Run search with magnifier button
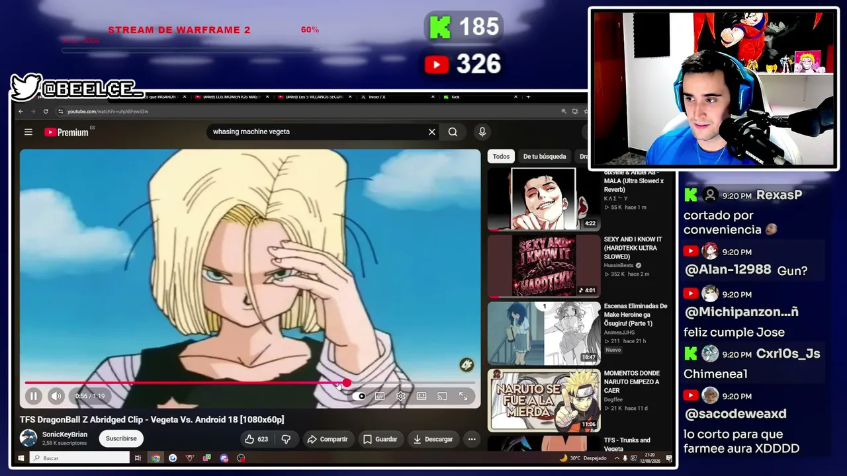 [x=453, y=132]
